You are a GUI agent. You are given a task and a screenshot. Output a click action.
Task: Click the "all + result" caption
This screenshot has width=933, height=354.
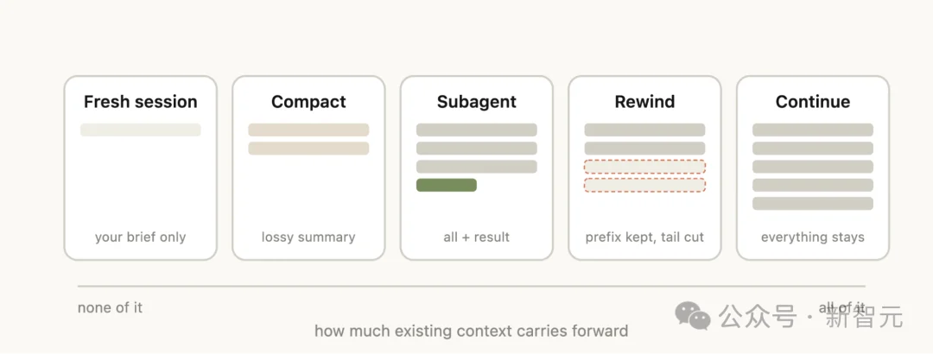(x=476, y=237)
